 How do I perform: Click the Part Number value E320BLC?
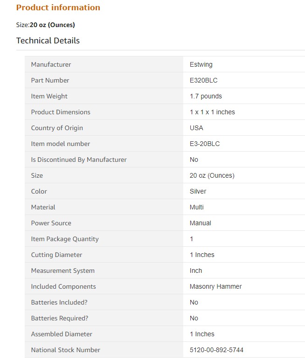[203, 80]
